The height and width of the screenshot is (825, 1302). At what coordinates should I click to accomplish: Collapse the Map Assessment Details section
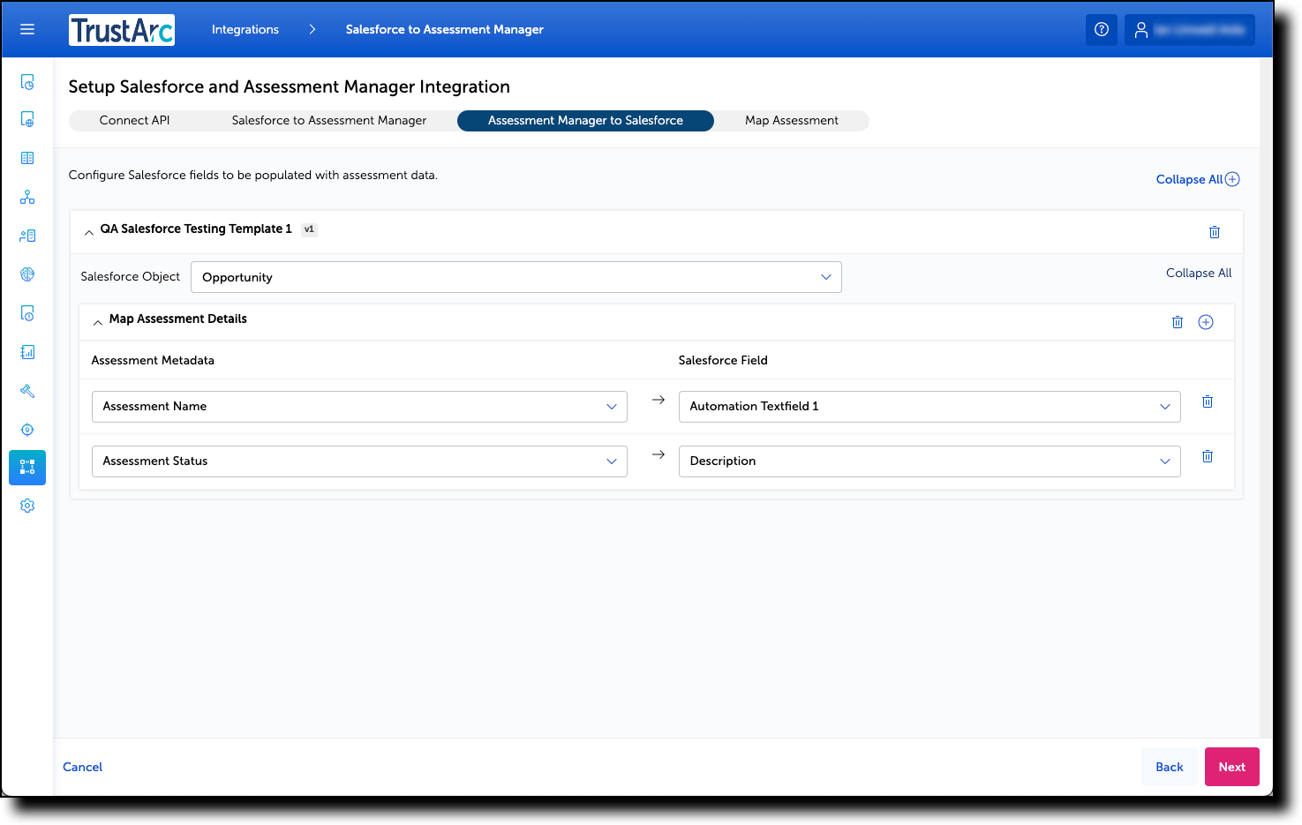tap(98, 321)
